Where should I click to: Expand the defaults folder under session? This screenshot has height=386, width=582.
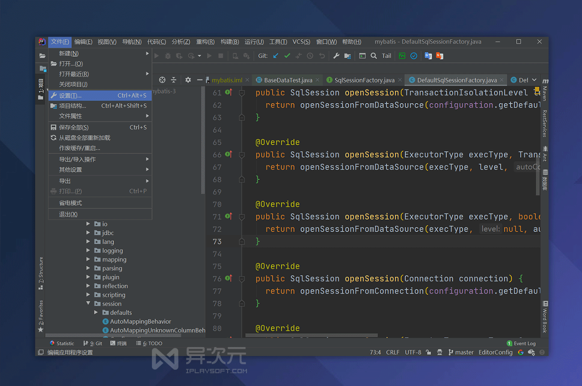point(97,312)
